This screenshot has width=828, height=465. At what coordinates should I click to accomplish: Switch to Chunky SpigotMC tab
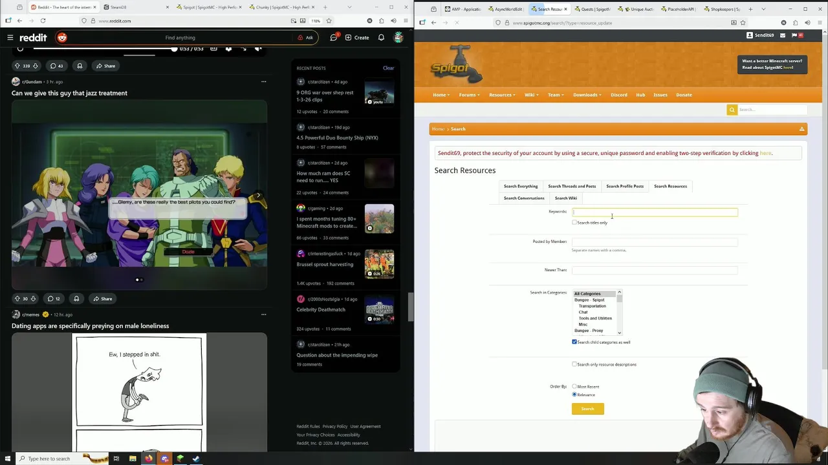click(x=282, y=7)
